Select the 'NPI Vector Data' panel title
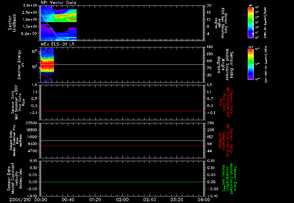 58,3
